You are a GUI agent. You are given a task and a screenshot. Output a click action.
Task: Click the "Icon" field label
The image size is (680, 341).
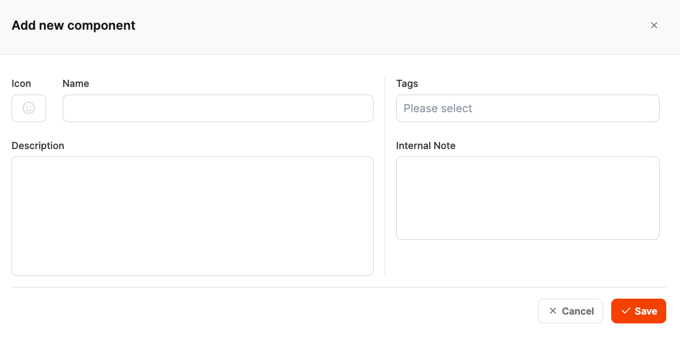[21, 84]
